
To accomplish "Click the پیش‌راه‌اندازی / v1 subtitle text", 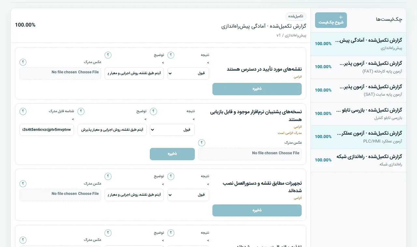I will 291,35.
